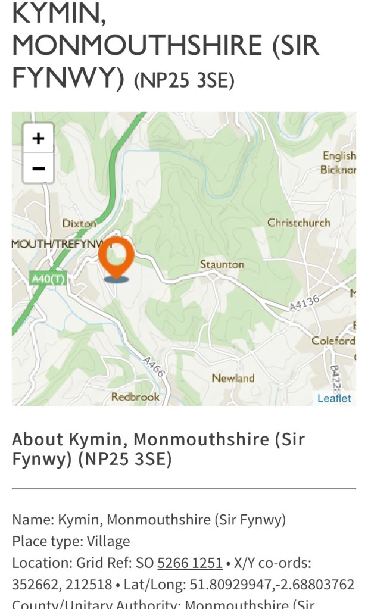Click the (NP25 3SE) postcode in title
Image resolution: width=368 pixels, height=609 pixels.
[184, 80]
